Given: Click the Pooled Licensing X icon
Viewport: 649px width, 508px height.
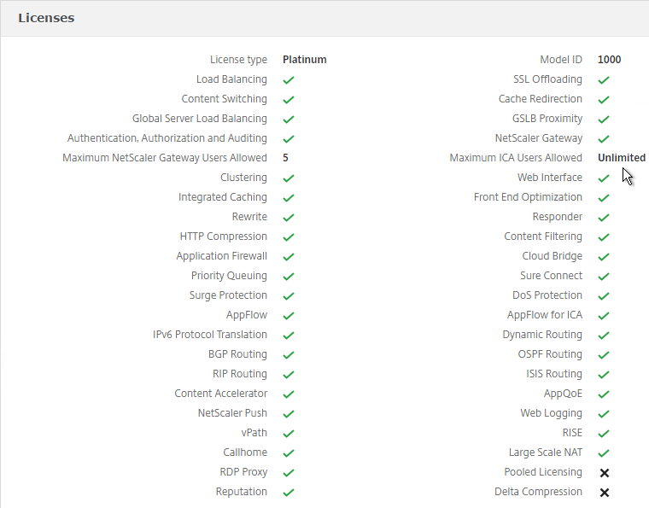Looking at the screenshot, I should (x=605, y=473).
